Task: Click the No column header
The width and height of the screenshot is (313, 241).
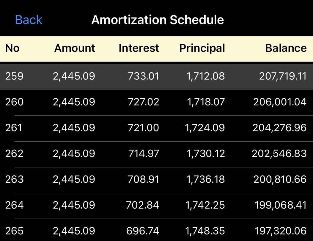Action: (12, 48)
